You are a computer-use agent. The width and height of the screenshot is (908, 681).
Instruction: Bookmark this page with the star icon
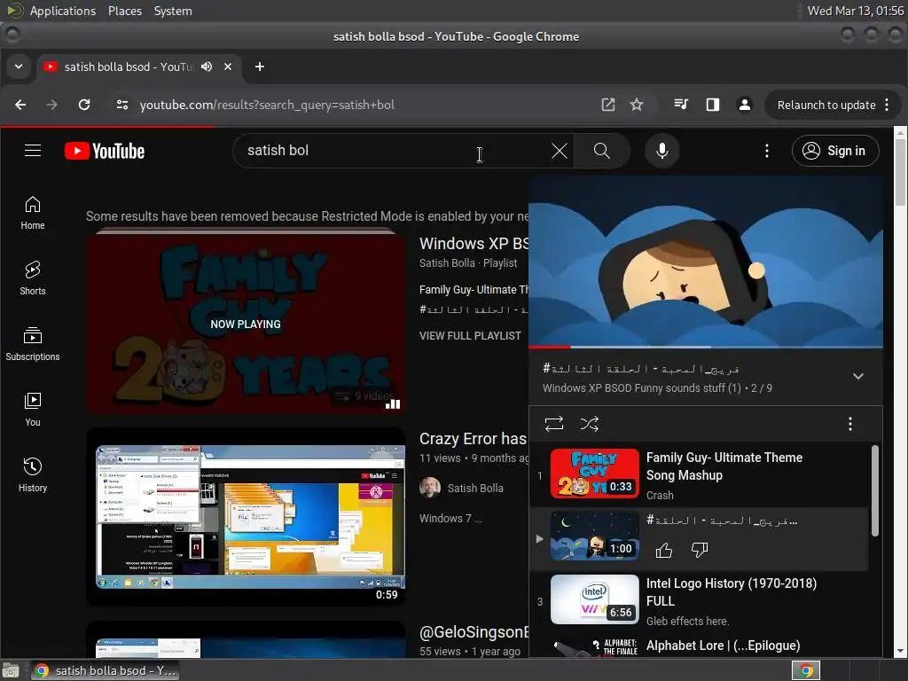[637, 105]
